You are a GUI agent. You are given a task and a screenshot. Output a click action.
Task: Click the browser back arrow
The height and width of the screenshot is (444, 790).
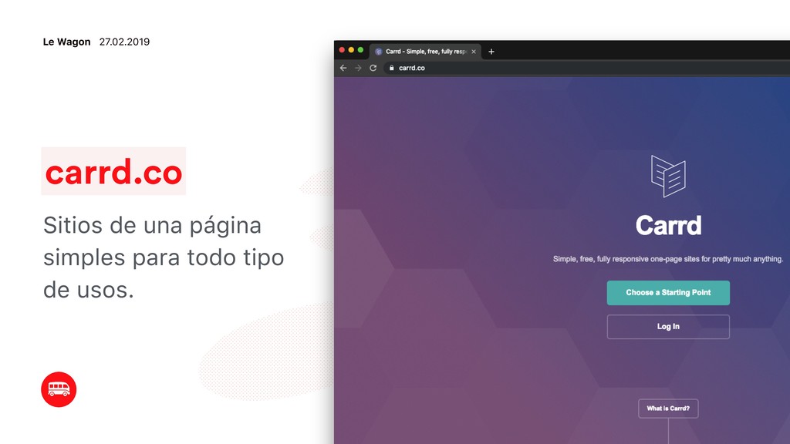(x=343, y=68)
